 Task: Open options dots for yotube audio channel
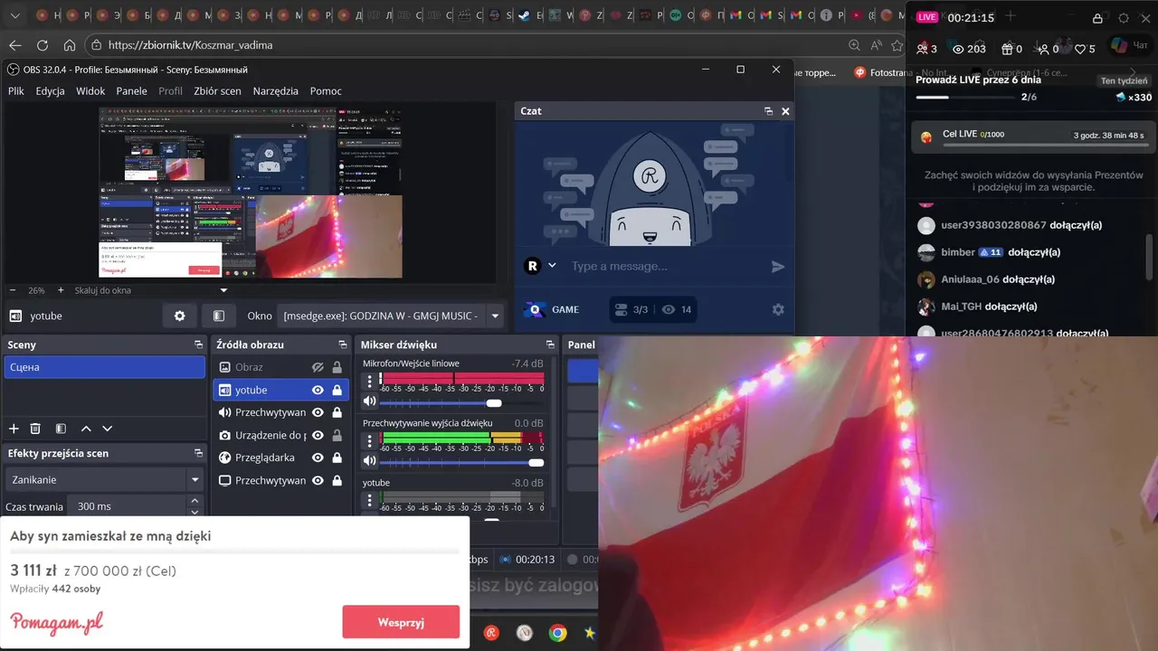(369, 501)
